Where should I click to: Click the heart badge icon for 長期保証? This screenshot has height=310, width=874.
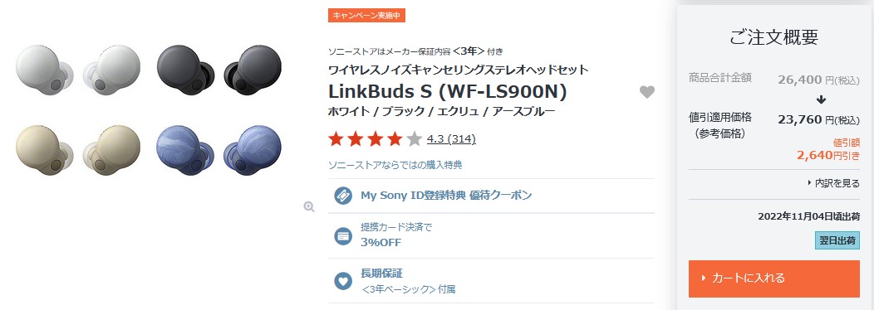coord(343,281)
